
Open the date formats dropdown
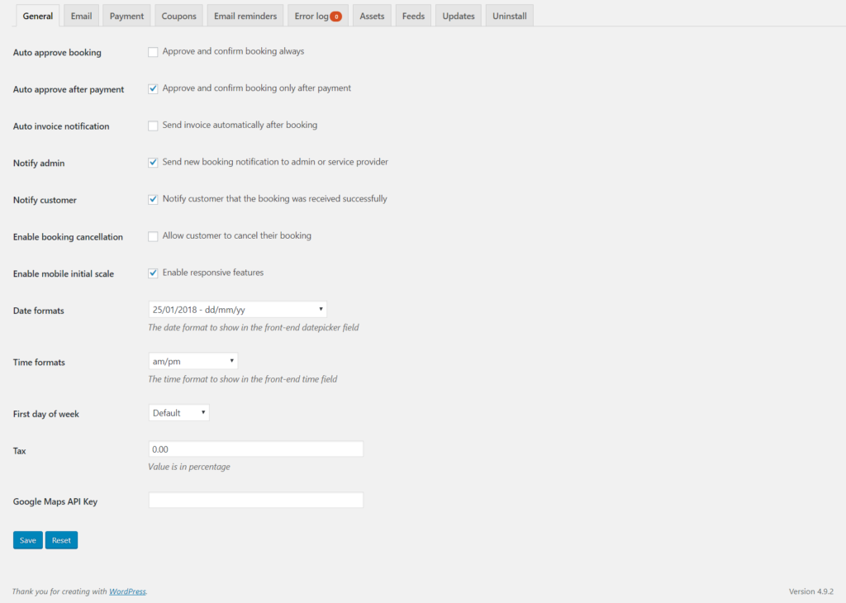point(237,309)
